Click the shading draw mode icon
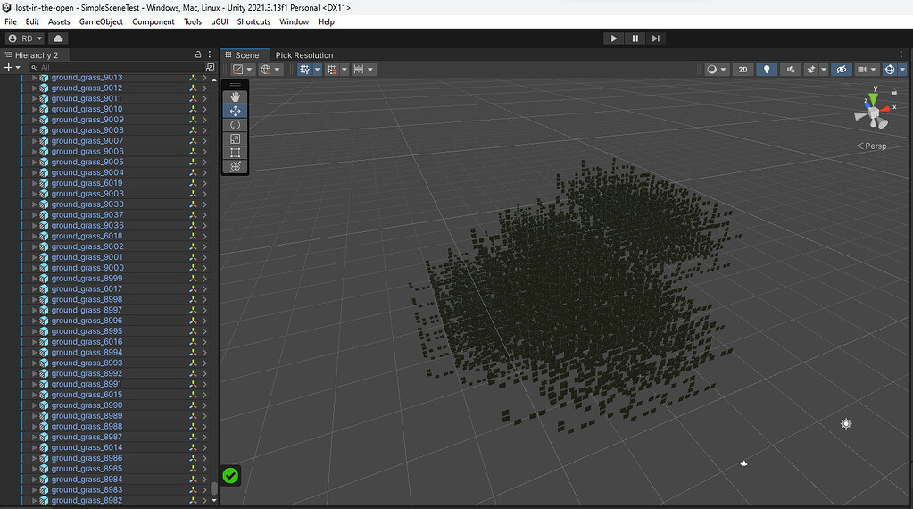The height and width of the screenshot is (509, 913). pos(711,70)
